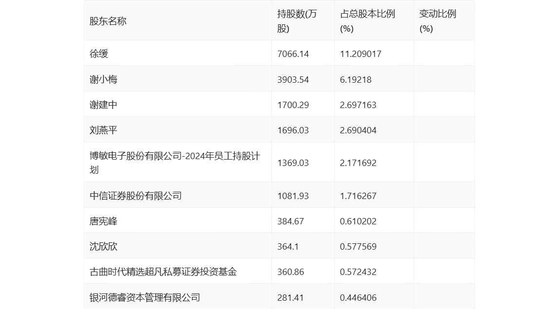The image size is (559, 309).
Task: Select the value 281.41
Action: click(291, 297)
